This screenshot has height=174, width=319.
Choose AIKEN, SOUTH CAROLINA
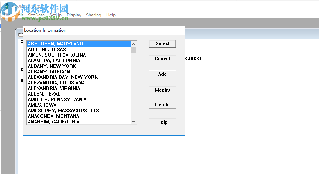pos(79,55)
